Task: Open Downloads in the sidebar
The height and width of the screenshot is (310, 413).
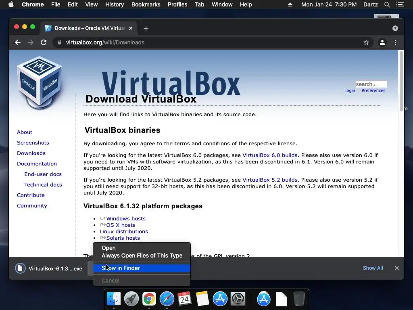Action: (31, 153)
